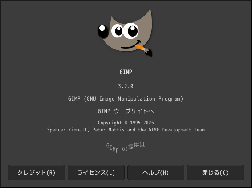Click the GNU Image Manipulation Program description
252x188 pixels.
126,98
